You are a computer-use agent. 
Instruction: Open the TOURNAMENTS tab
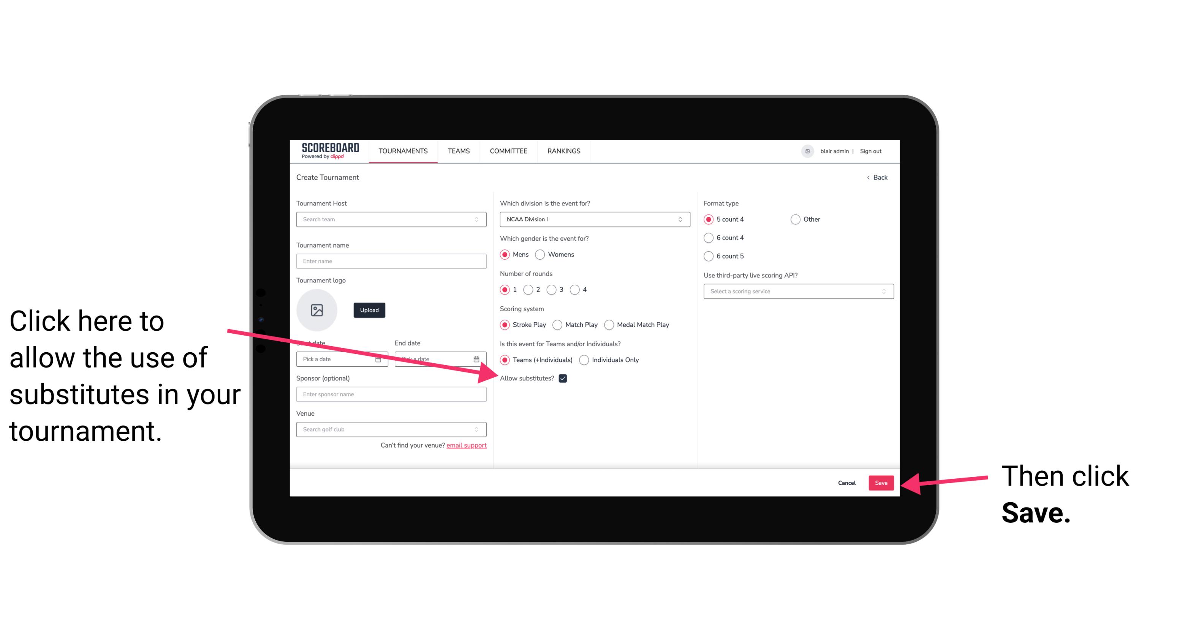403,151
